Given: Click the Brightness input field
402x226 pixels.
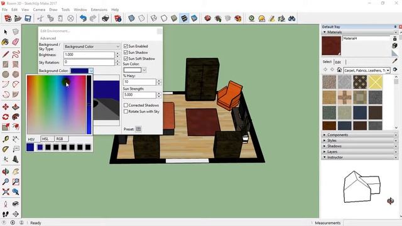Looking at the screenshot, I should point(89,55).
